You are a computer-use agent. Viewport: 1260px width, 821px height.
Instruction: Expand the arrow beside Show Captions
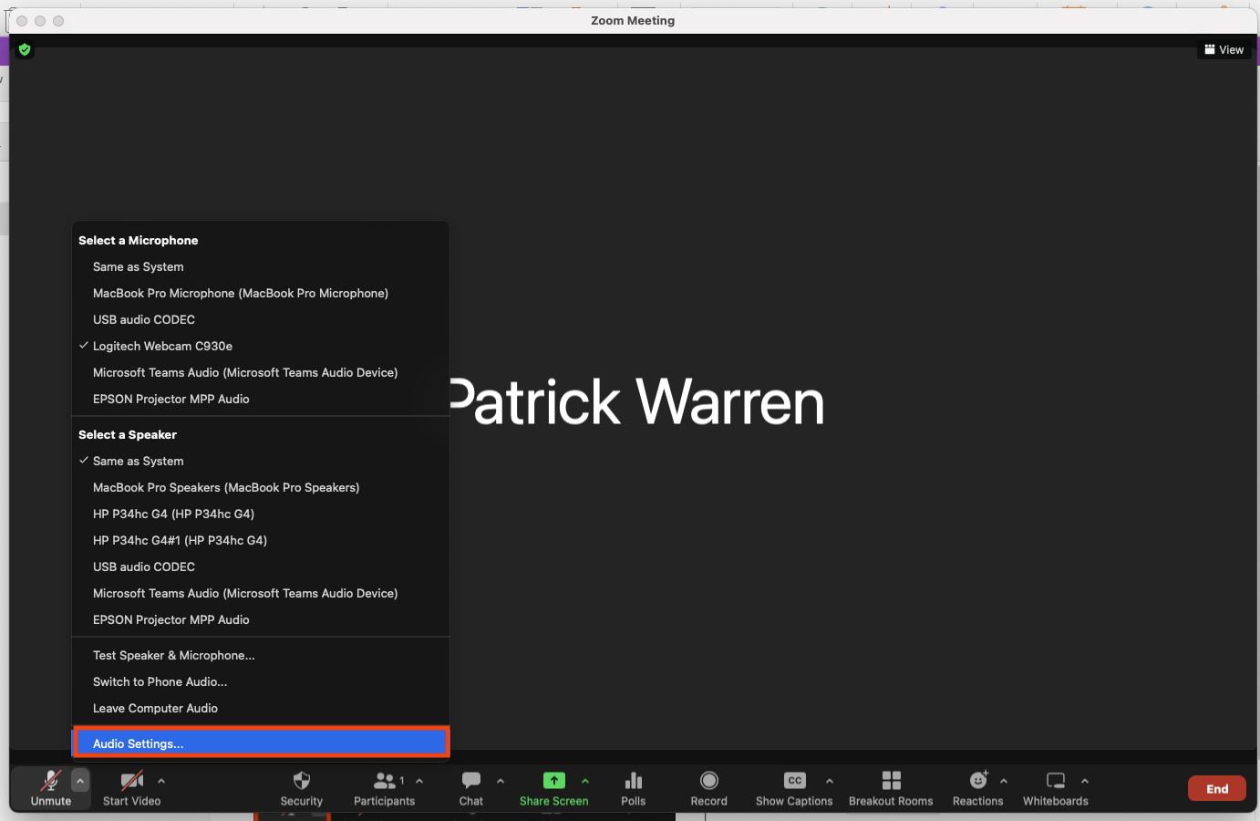point(830,781)
